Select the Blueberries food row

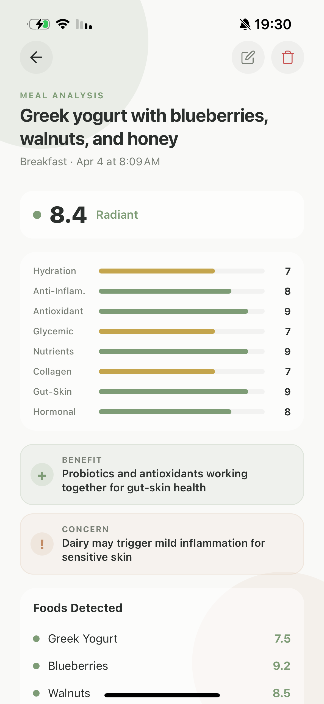162,666
